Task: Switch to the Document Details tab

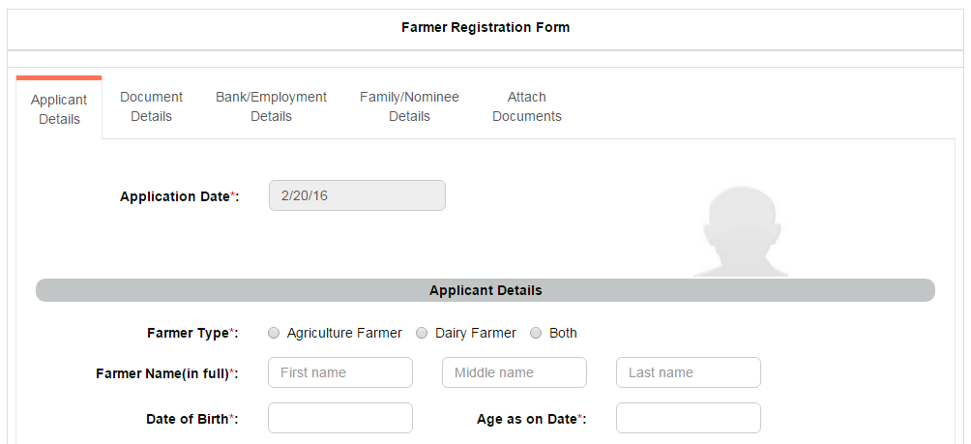Action: point(151,106)
